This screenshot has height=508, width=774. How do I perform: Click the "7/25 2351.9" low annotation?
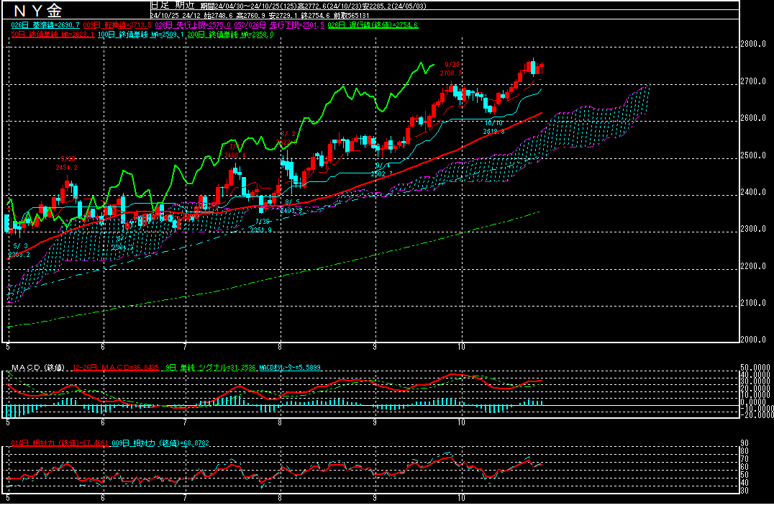pyautogui.click(x=260, y=226)
